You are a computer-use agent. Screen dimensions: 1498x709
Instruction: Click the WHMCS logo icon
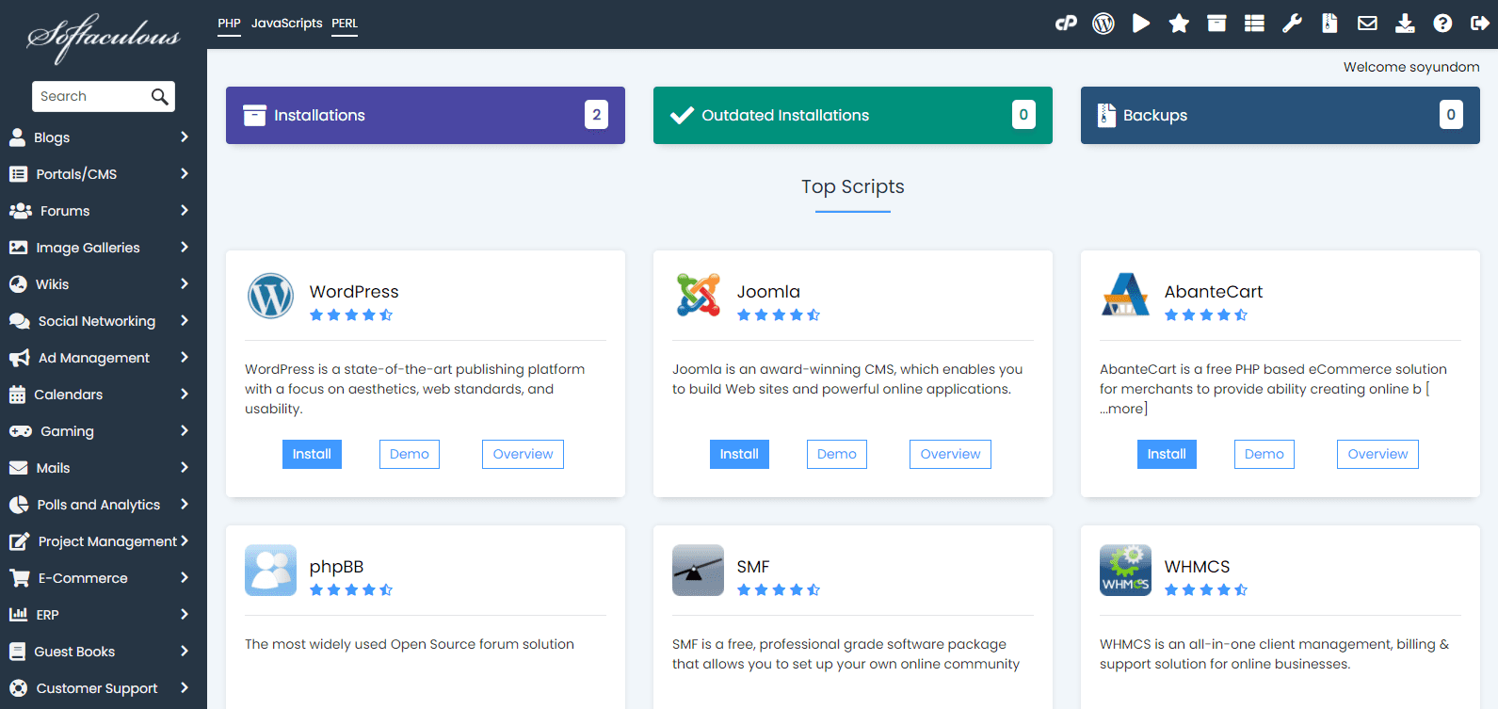pyautogui.click(x=1125, y=570)
